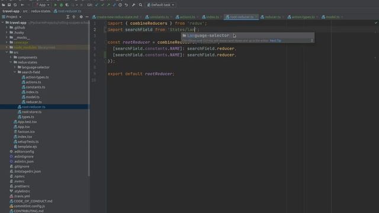Open Git history with the clock icon
This screenshot has height=213, width=379.
pos(120,5)
